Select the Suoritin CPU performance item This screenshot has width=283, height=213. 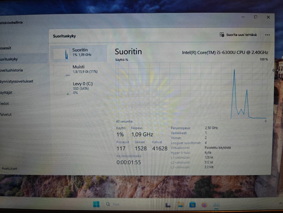[79, 54]
